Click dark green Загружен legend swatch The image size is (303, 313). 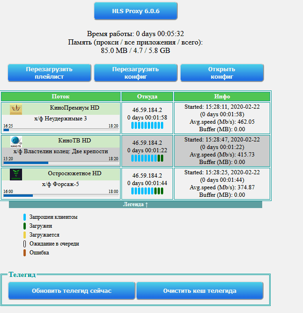click(24, 226)
